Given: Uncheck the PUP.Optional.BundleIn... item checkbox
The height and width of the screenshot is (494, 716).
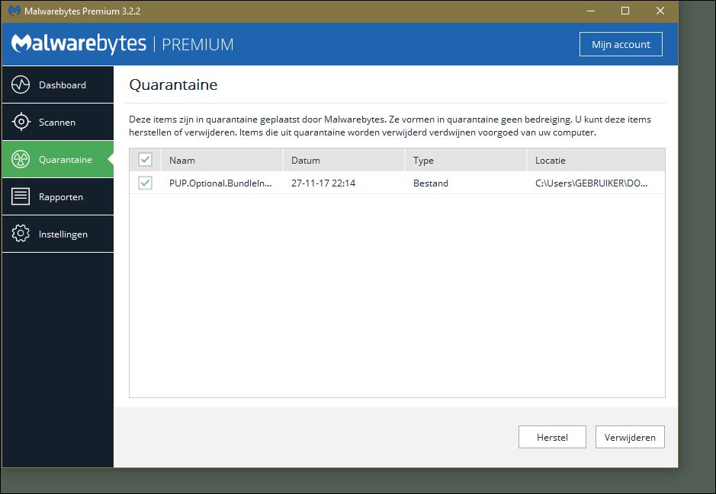Looking at the screenshot, I should coord(145,183).
